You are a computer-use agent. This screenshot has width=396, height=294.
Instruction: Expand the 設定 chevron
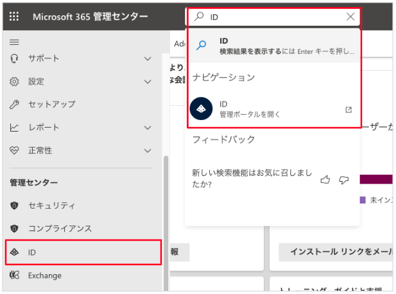click(x=148, y=82)
